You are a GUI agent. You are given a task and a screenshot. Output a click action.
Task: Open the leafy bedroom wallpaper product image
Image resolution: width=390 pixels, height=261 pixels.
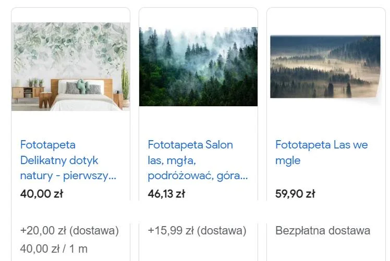tap(70, 67)
